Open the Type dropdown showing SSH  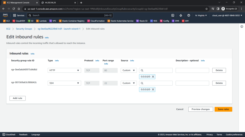(64, 83)
